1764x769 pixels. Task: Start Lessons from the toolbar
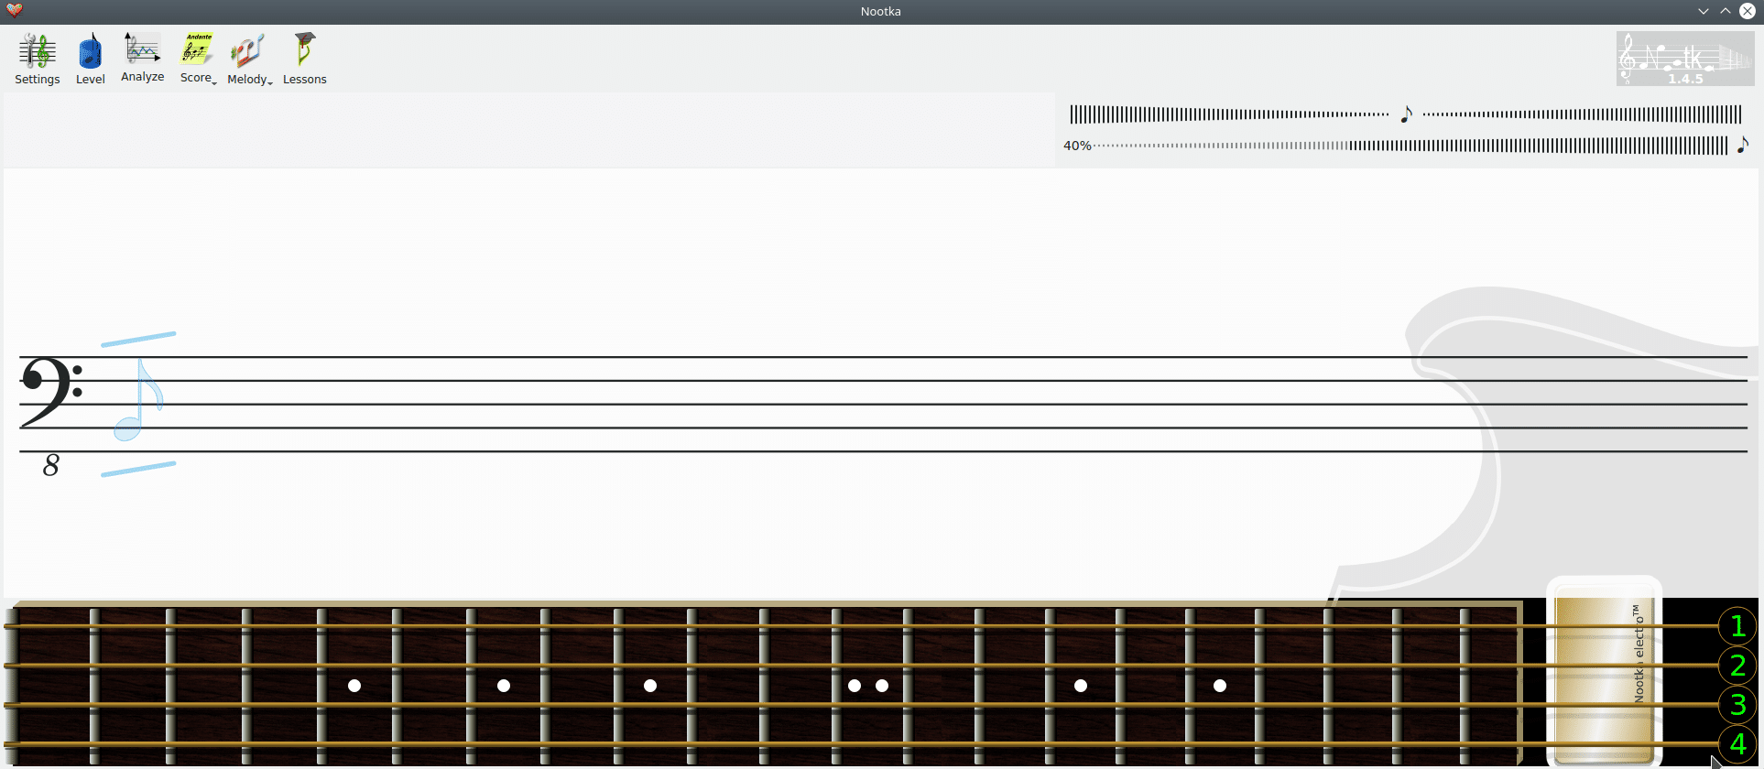(x=305, y=60)
